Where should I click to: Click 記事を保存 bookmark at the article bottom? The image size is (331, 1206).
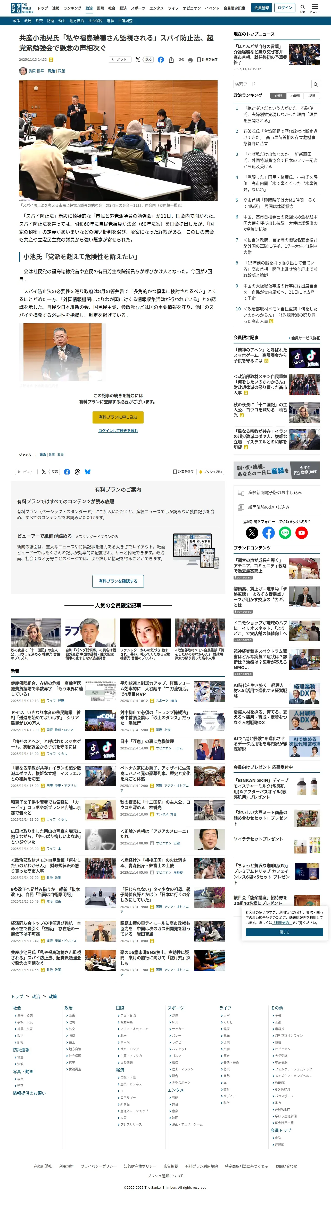tap(183, 472)
